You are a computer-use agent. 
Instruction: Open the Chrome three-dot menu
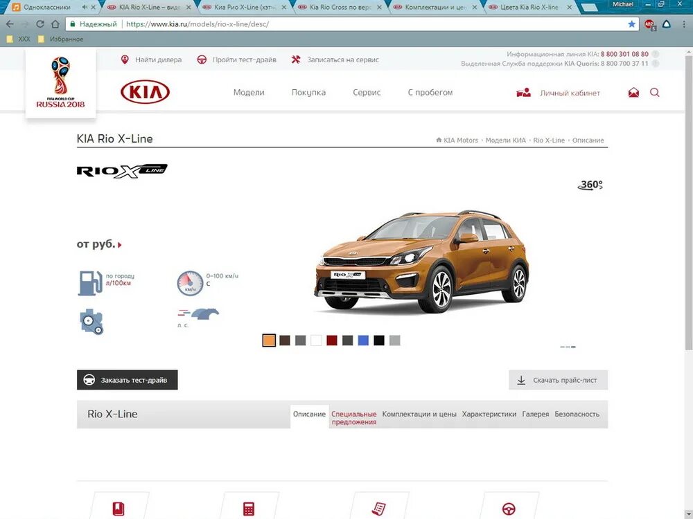(684, 24)
